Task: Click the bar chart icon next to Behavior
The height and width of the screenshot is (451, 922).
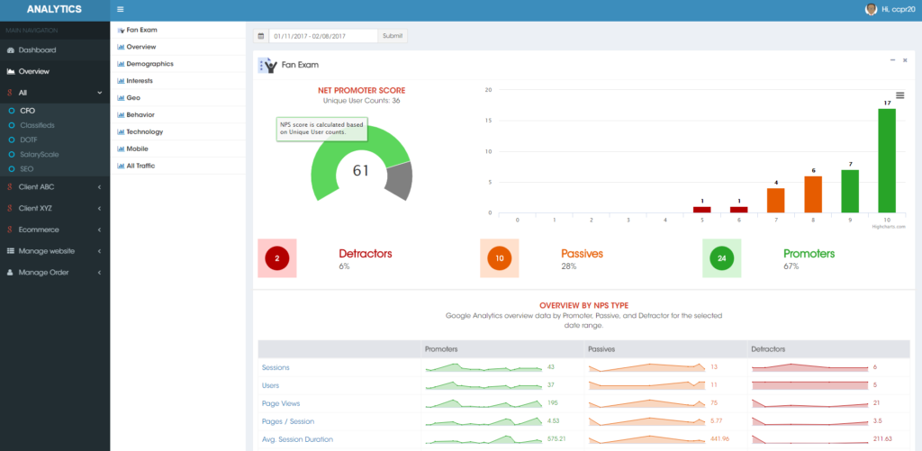Action: tap(121, 114)
